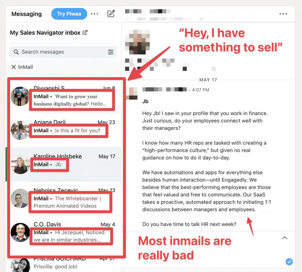Open the Messaging three-dots options menu
The image size is (302, 272).
[94, 14]
